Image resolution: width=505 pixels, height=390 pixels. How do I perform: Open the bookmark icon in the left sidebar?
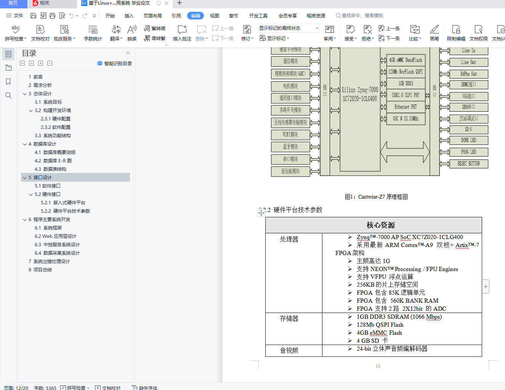point(8,82)
